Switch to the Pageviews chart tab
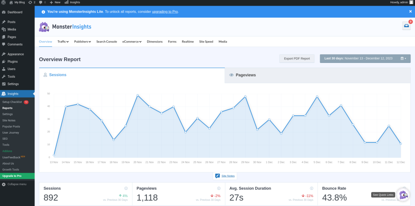 (317, 75)
